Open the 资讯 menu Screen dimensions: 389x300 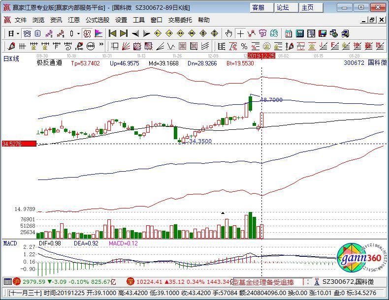point(56,20)
